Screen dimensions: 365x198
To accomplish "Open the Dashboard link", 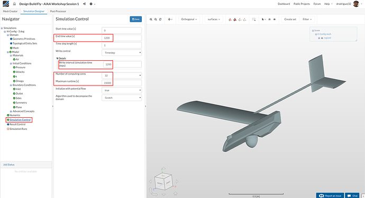I will pyautogui.click(x=284, y=4).
